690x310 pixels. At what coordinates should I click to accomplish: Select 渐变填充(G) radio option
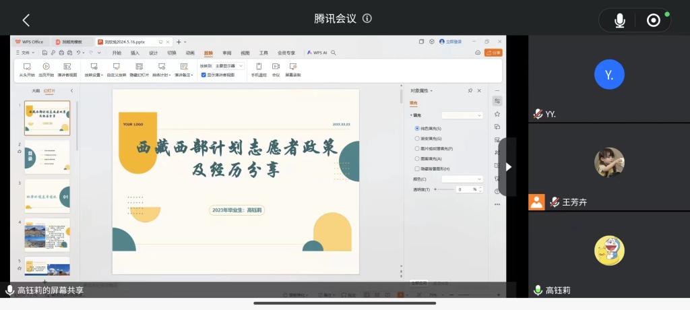coord(417,138)
